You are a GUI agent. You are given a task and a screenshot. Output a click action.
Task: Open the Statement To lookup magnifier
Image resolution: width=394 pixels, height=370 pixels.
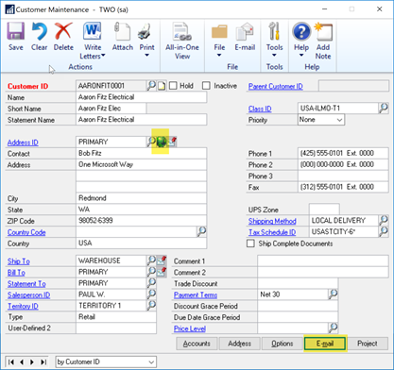[151, 282]
